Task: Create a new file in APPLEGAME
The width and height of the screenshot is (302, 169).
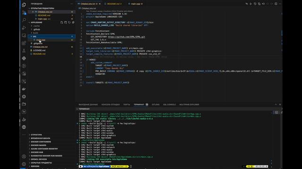Action: click(x=62, y=23)
